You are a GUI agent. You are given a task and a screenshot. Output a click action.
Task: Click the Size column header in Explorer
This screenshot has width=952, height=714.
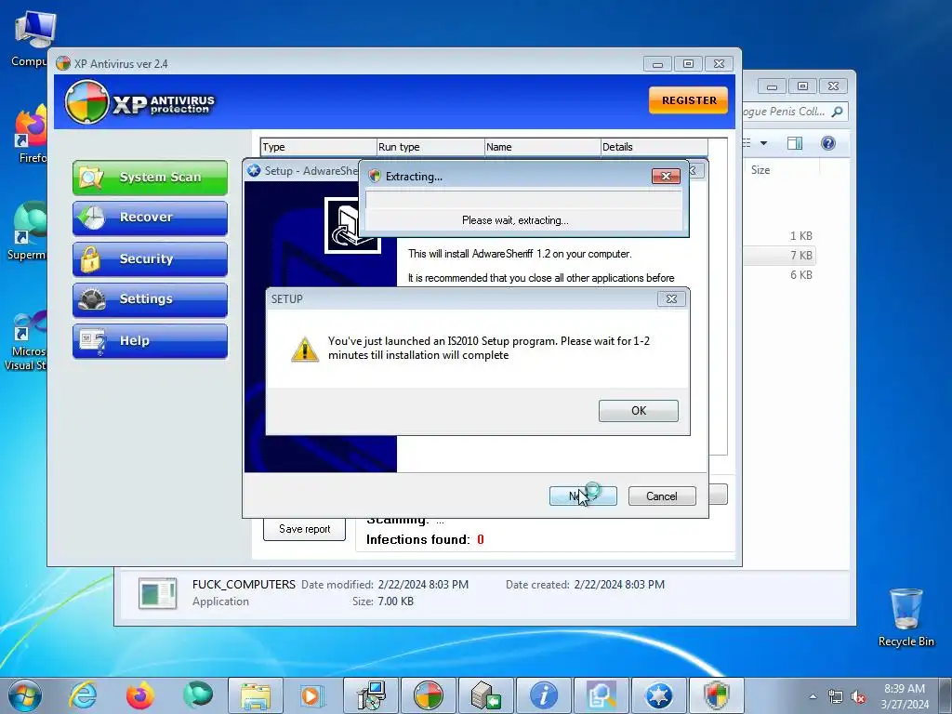click(760, 170)
